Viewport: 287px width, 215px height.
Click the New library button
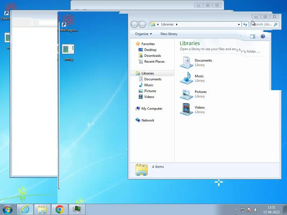tap(169, 34)
